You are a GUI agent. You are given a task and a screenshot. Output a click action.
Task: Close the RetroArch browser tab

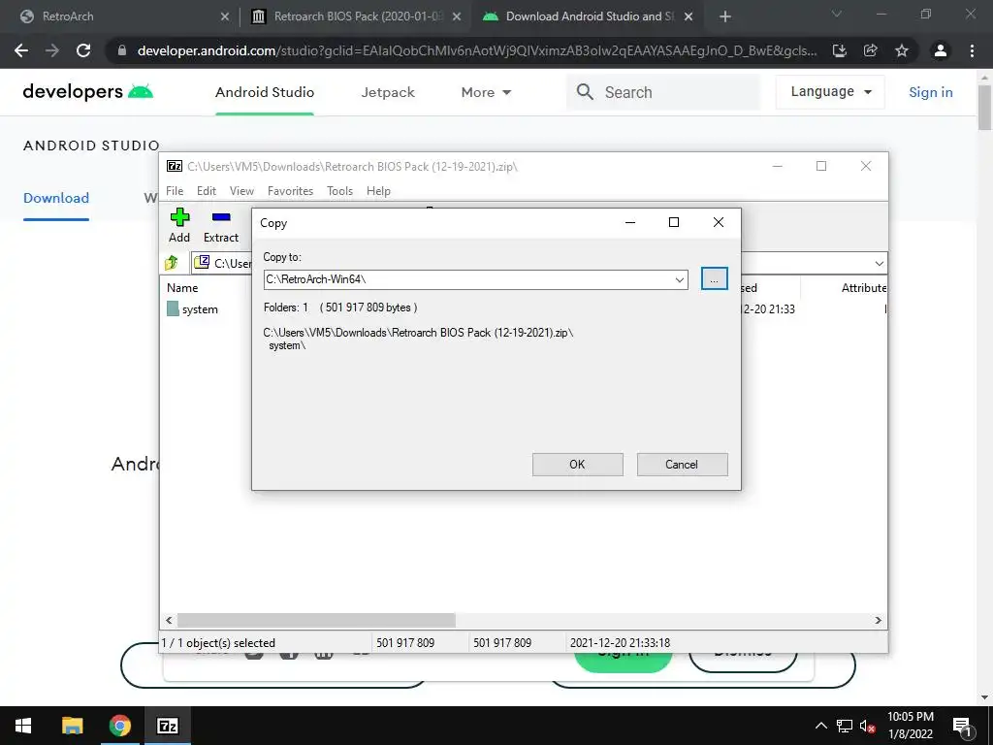(225, 17)
